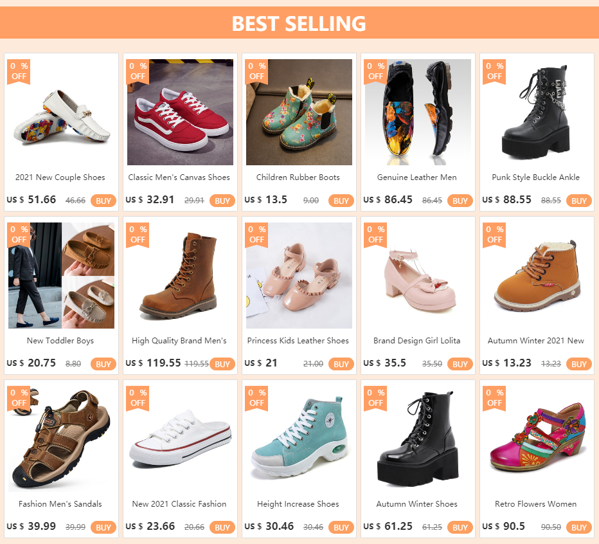Image resolution: width=599 pixels, height=544 pixels.
Task: Click the BEST SELLING header banner
Action: (x=299, y=23)
